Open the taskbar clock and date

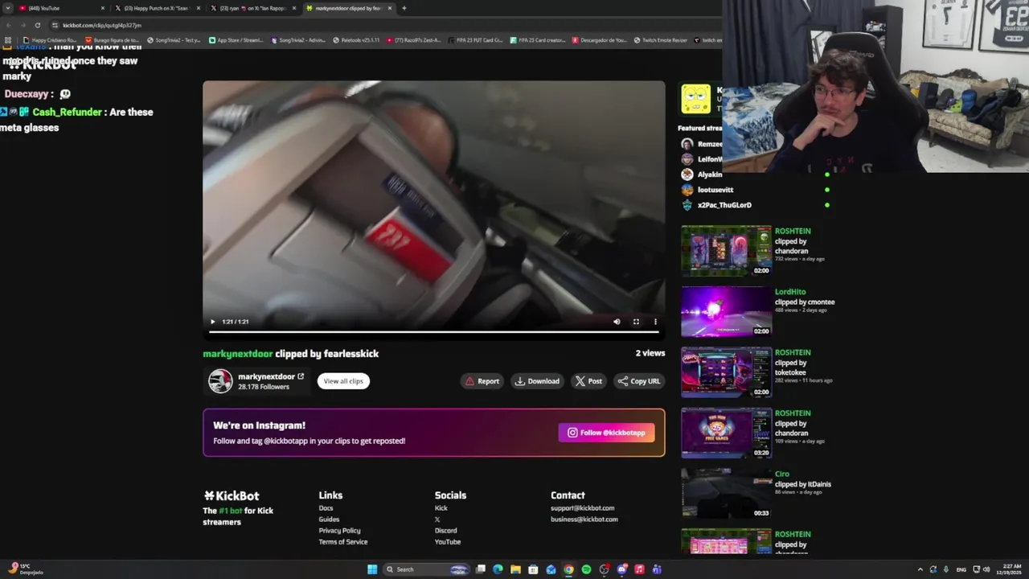click(1008, 569)
